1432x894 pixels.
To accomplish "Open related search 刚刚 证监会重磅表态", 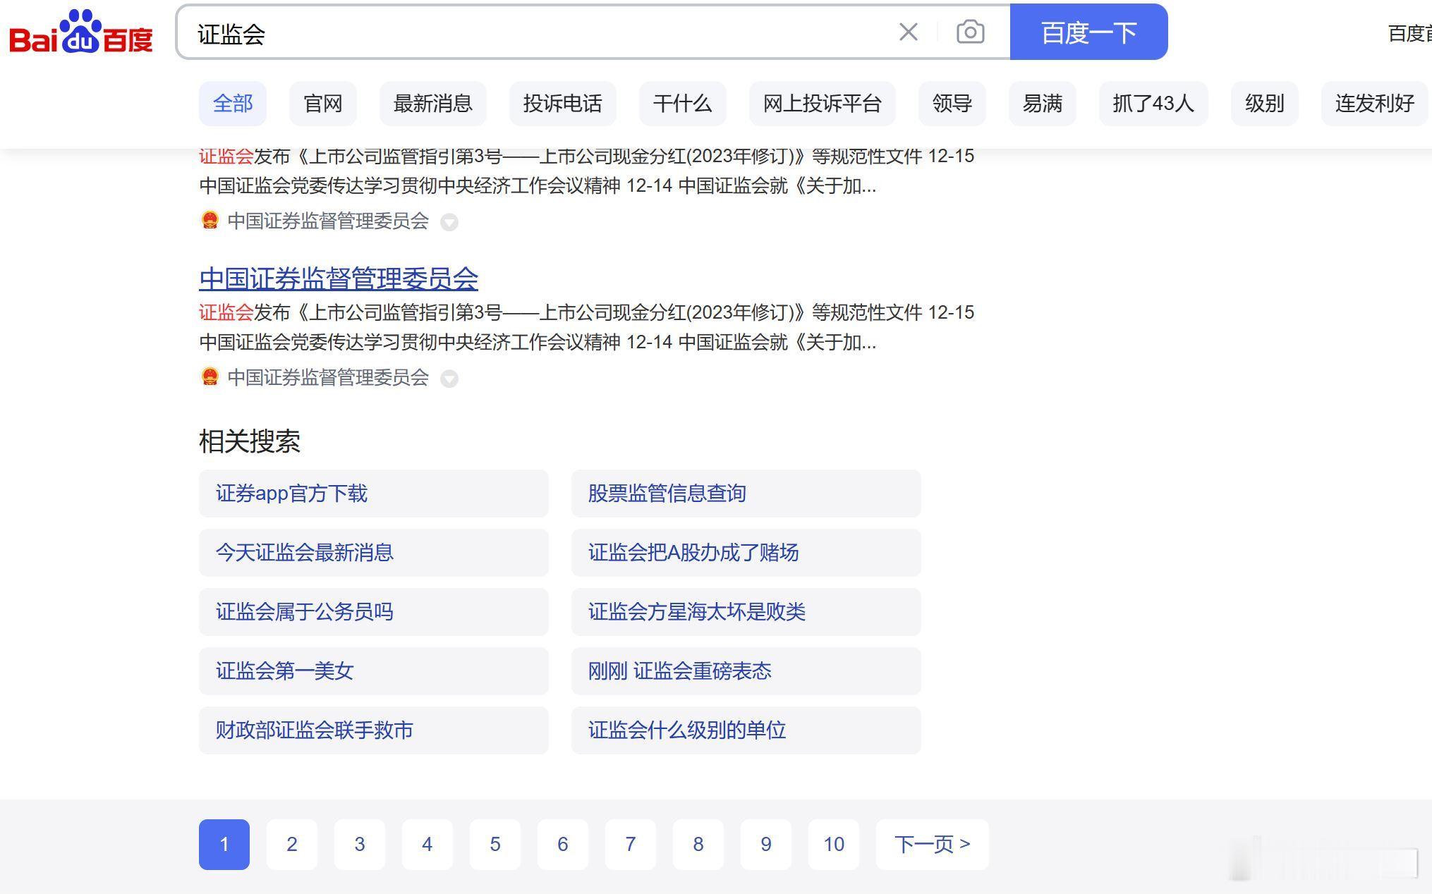I will coord(746,671).
